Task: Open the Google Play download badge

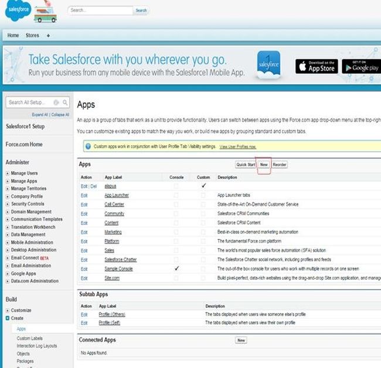Action: (361, 66)
